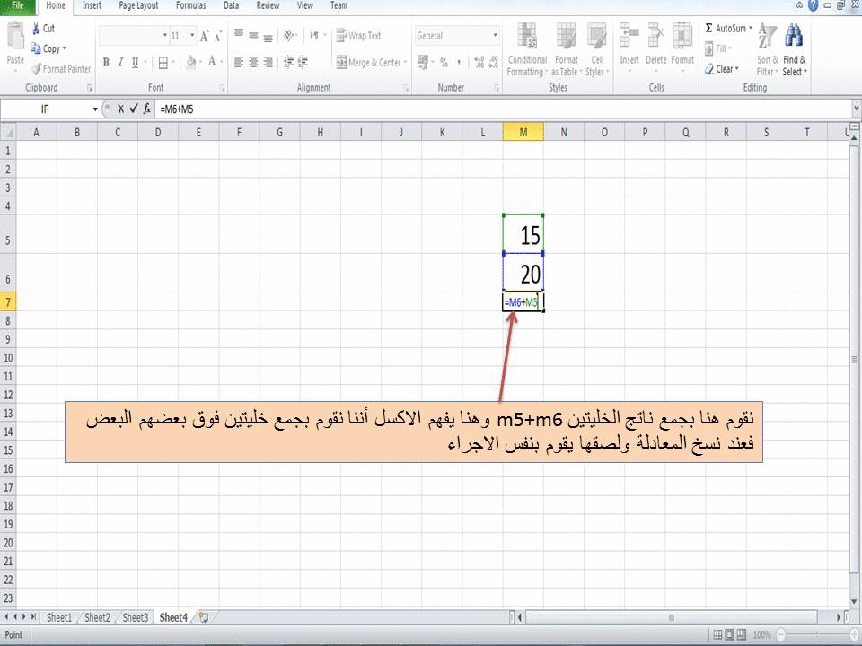
Task: Click cell M6 containing 20
Action: (523, 272)
